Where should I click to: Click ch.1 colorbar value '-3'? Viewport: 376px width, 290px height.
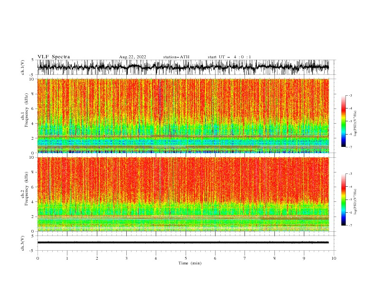pos(350,95)
